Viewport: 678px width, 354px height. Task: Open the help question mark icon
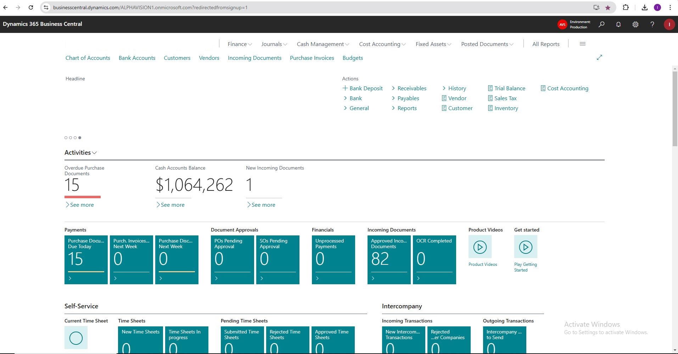click(x=652, y=24)
